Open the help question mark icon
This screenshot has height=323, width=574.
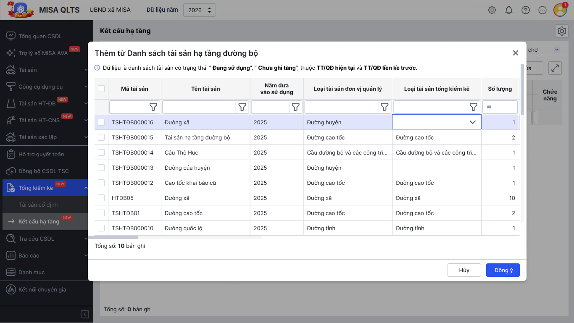(526, 10)
